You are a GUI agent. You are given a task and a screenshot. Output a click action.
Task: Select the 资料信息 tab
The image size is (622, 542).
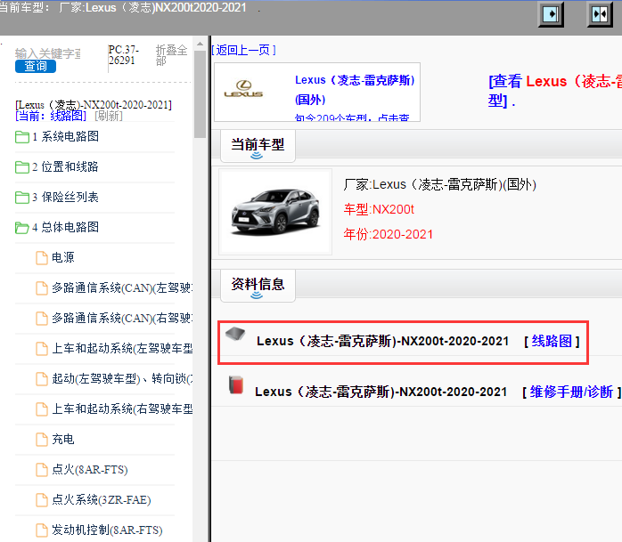click(258, 286)
